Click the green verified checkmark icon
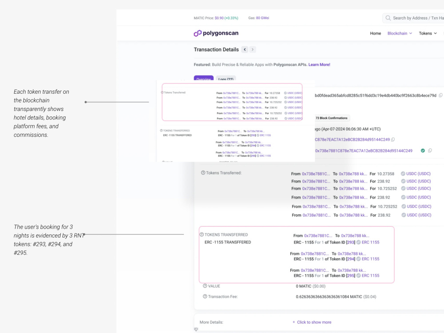The image size is (444, 333). pos(423,151)
